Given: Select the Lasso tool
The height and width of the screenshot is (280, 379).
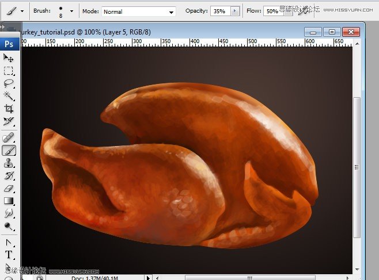Looking at the screenshot, I should point(9,83).
